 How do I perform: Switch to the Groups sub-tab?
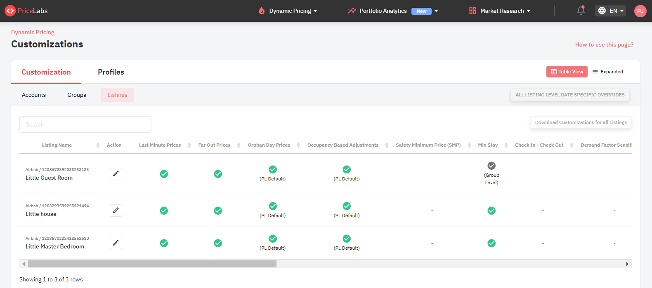(x=77, y=95)
